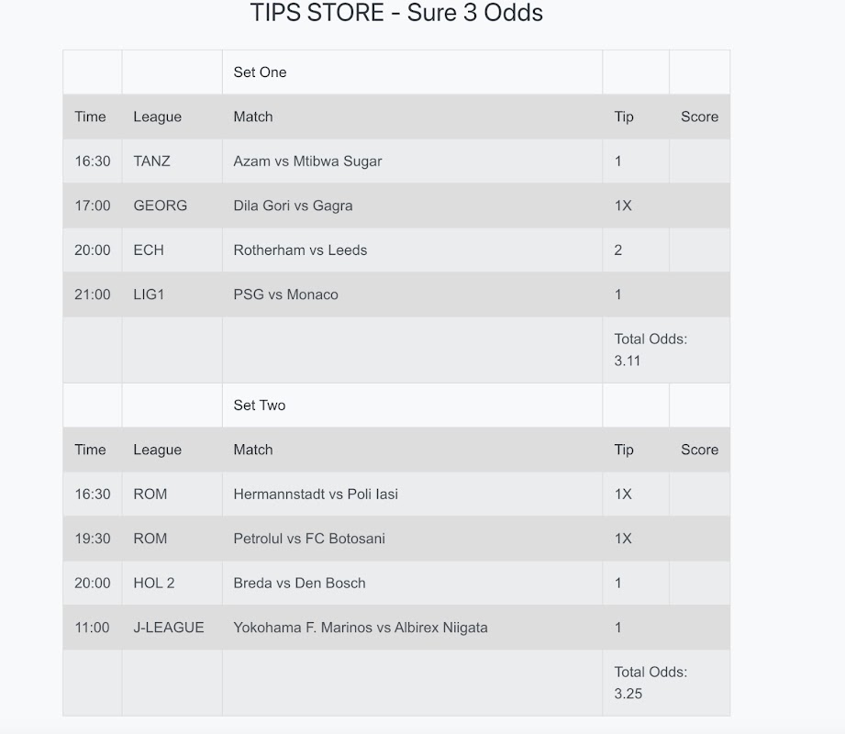Click the LIG1 league cell
Image resolution: width=845 pixels, height=734 pixels.
(149, 295)
